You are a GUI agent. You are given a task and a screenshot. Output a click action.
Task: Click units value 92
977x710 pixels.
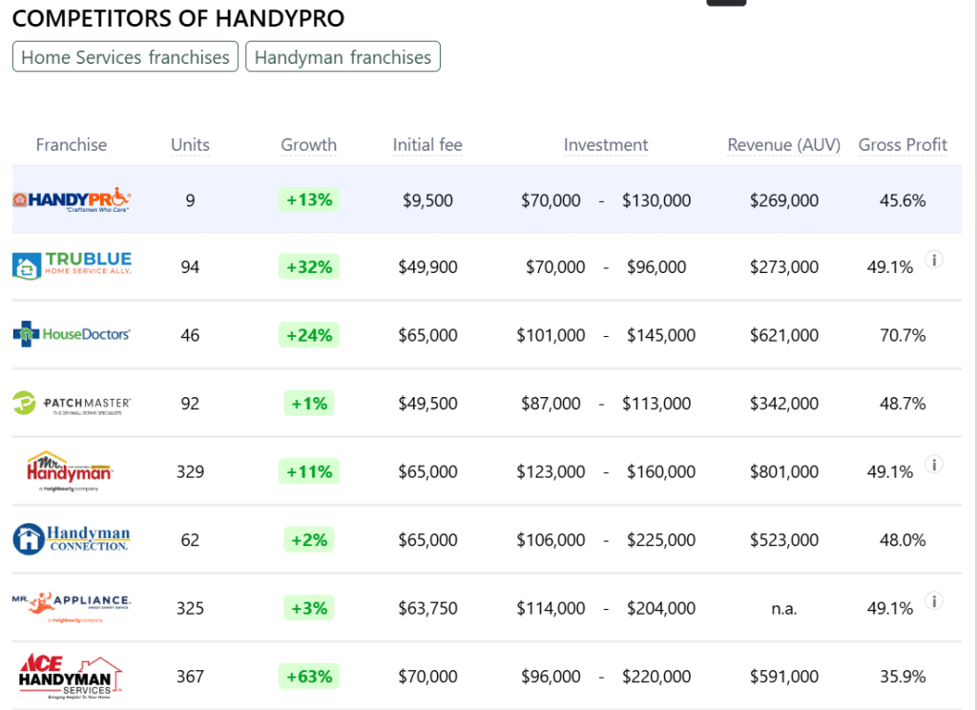point(190,404)
